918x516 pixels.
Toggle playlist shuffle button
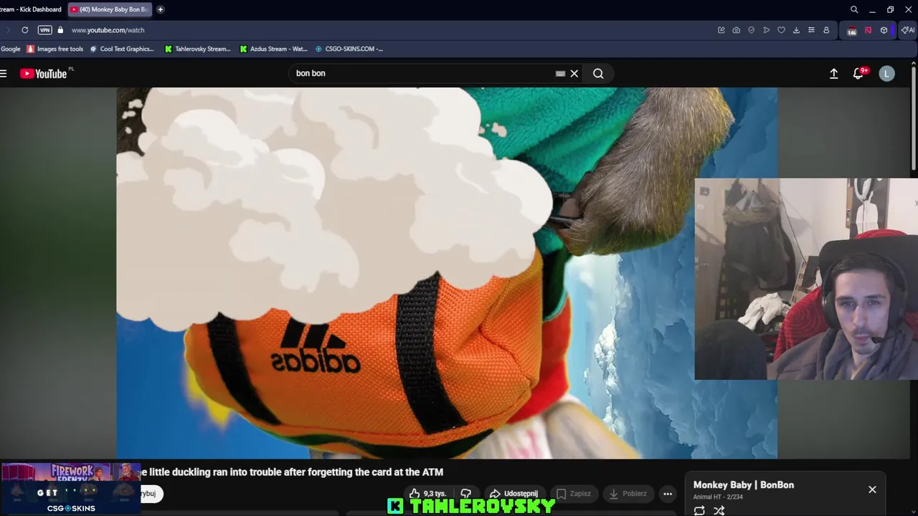719,510
